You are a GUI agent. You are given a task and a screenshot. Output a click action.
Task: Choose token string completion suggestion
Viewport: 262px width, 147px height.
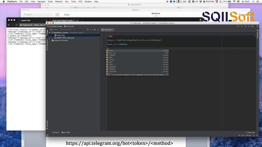[137, 51]
